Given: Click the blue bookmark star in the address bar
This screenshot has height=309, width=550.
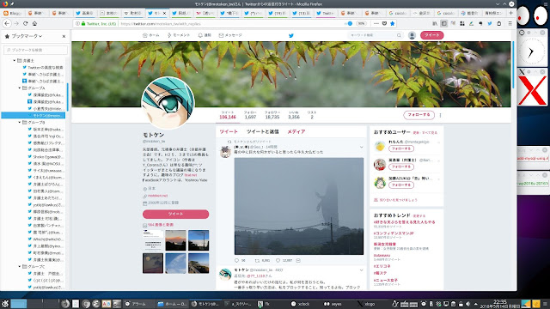Looking at the screenshot, I should click(393, 23).
